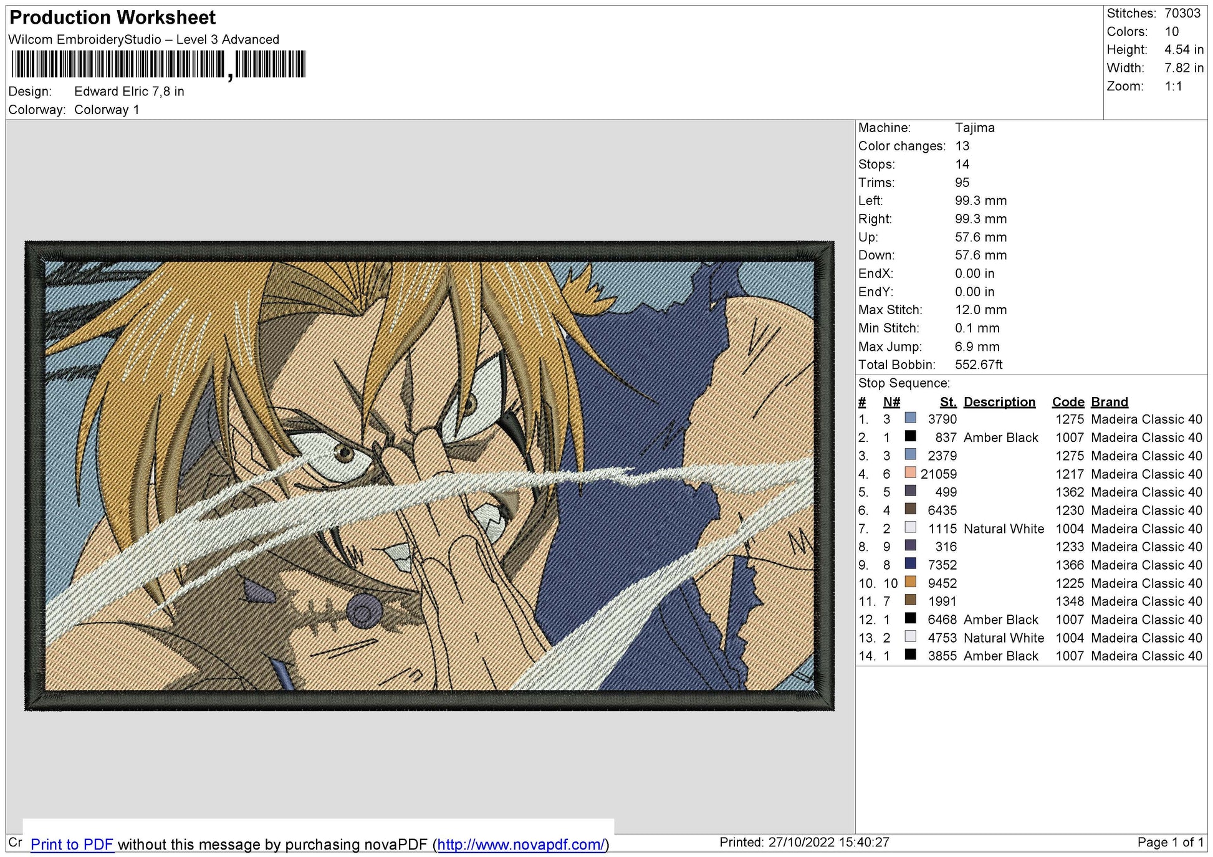Screen dimensions: 1213x857
Task: Click the Brand column header
Action: pos(1110,402)
